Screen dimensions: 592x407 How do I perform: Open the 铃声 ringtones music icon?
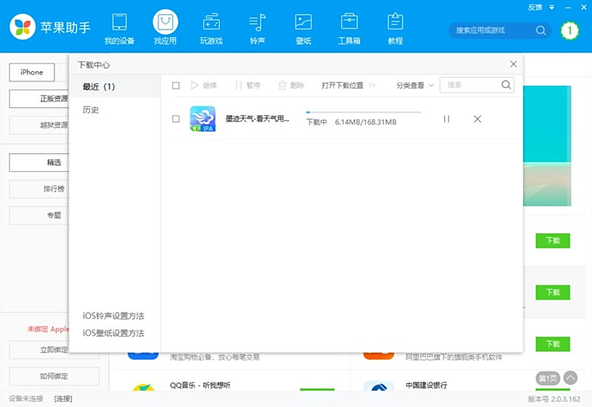click(x=257, y=22)
